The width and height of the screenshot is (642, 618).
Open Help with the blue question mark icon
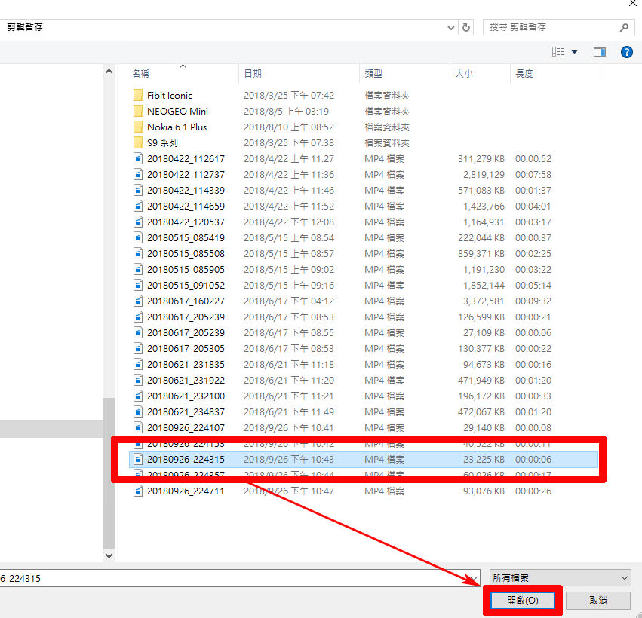627,51
